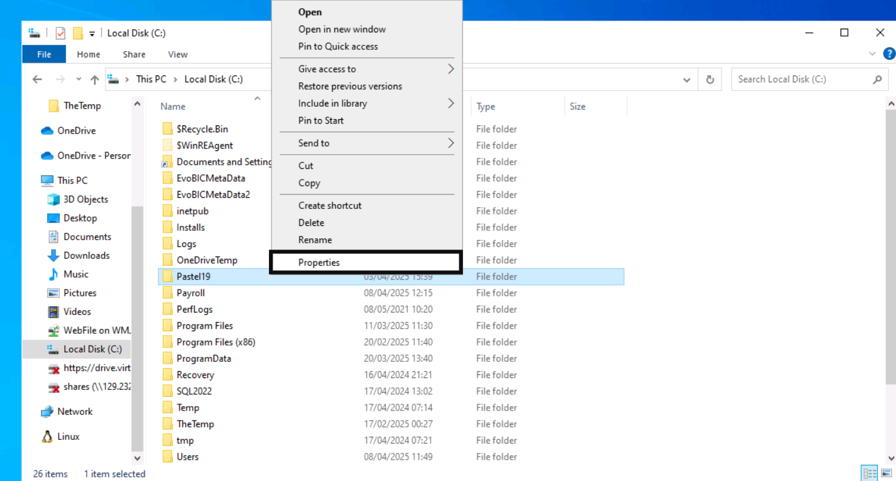
Task: Switch to large thumbnails view icon
Action: click(x=886, y=473)
